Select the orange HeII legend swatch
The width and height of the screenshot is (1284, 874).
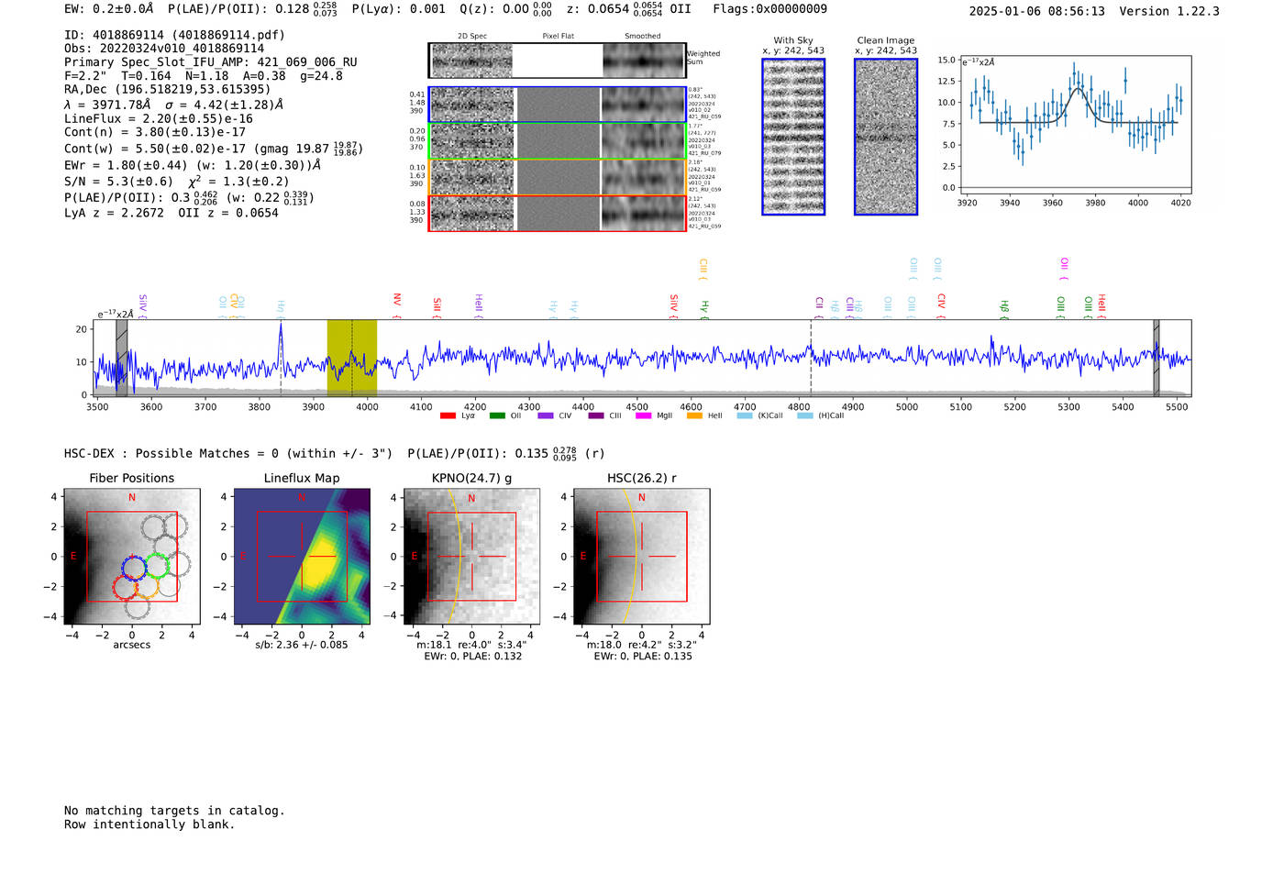coord(694,416)
